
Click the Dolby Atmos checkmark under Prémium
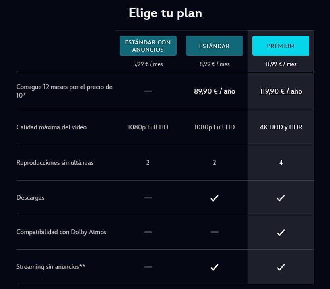coord(281,233)
